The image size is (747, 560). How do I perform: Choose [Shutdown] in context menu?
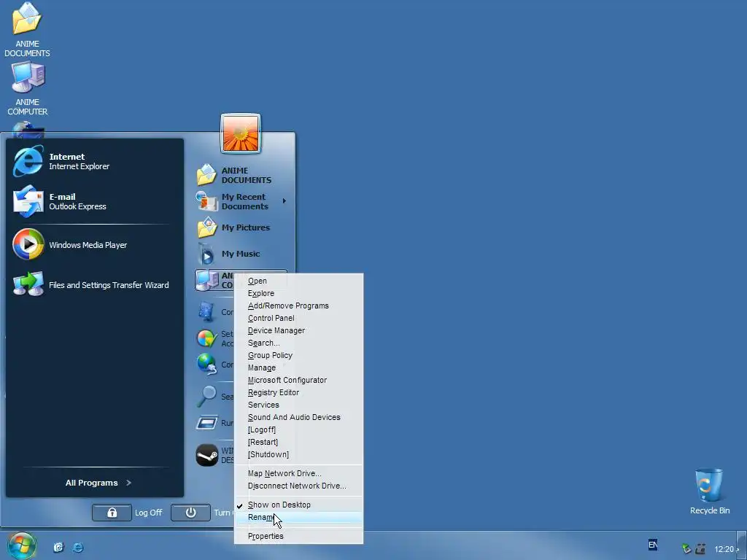pyautogui.click(x=298, y=454)
